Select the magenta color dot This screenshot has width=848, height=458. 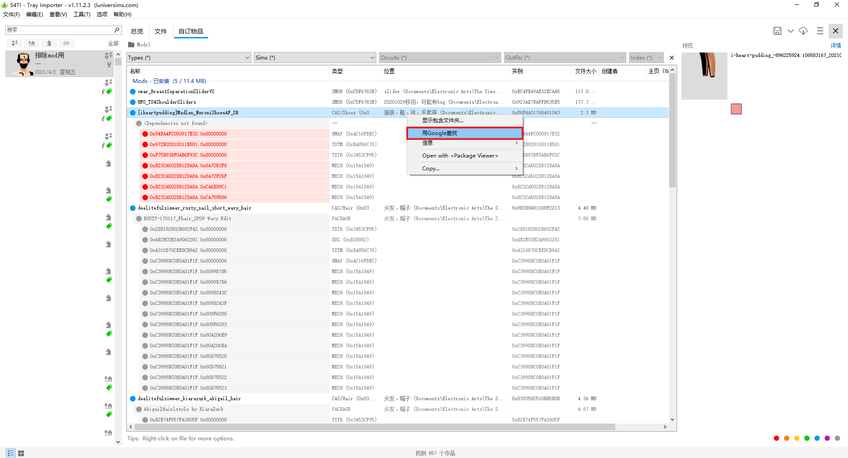tap(827, 438)
